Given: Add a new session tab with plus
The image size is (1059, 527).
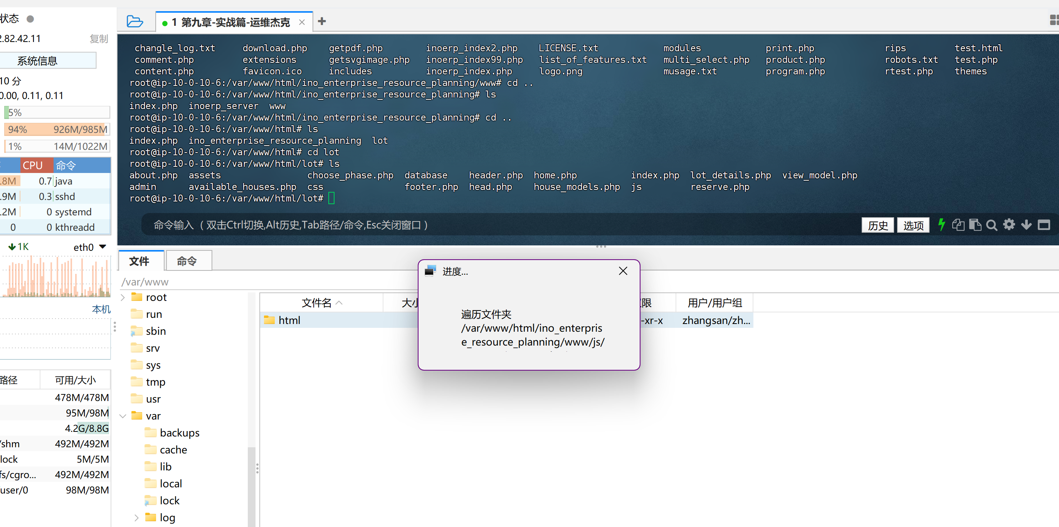Looking at the screenshot, I should coord(322,21).
